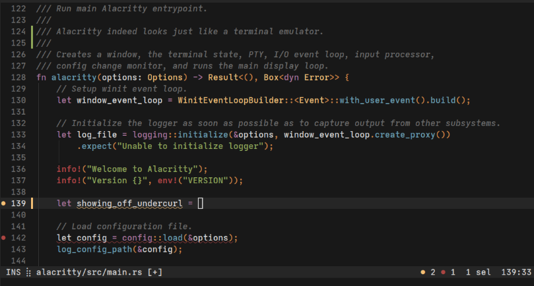Click the block cursor on line 139
The height and width of the screenshot is (286, 534).
click(200, 204)
